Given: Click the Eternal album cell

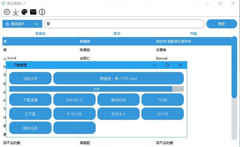Looking at the screenshot, I should pyautogui.click(x=161, y=58).
